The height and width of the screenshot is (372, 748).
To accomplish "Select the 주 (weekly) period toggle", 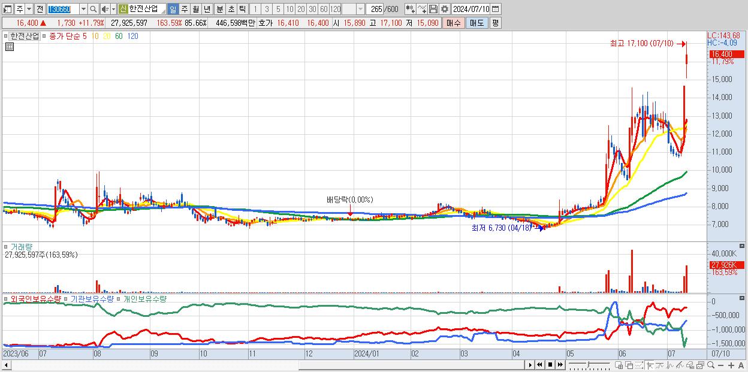I will [184, 9].
